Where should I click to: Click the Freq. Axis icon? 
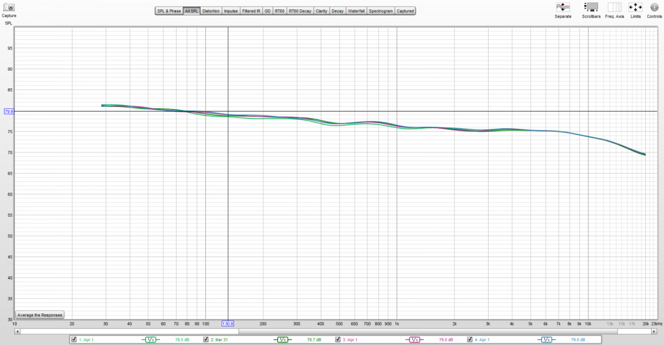pyautogui.click(x=614, y=7)
